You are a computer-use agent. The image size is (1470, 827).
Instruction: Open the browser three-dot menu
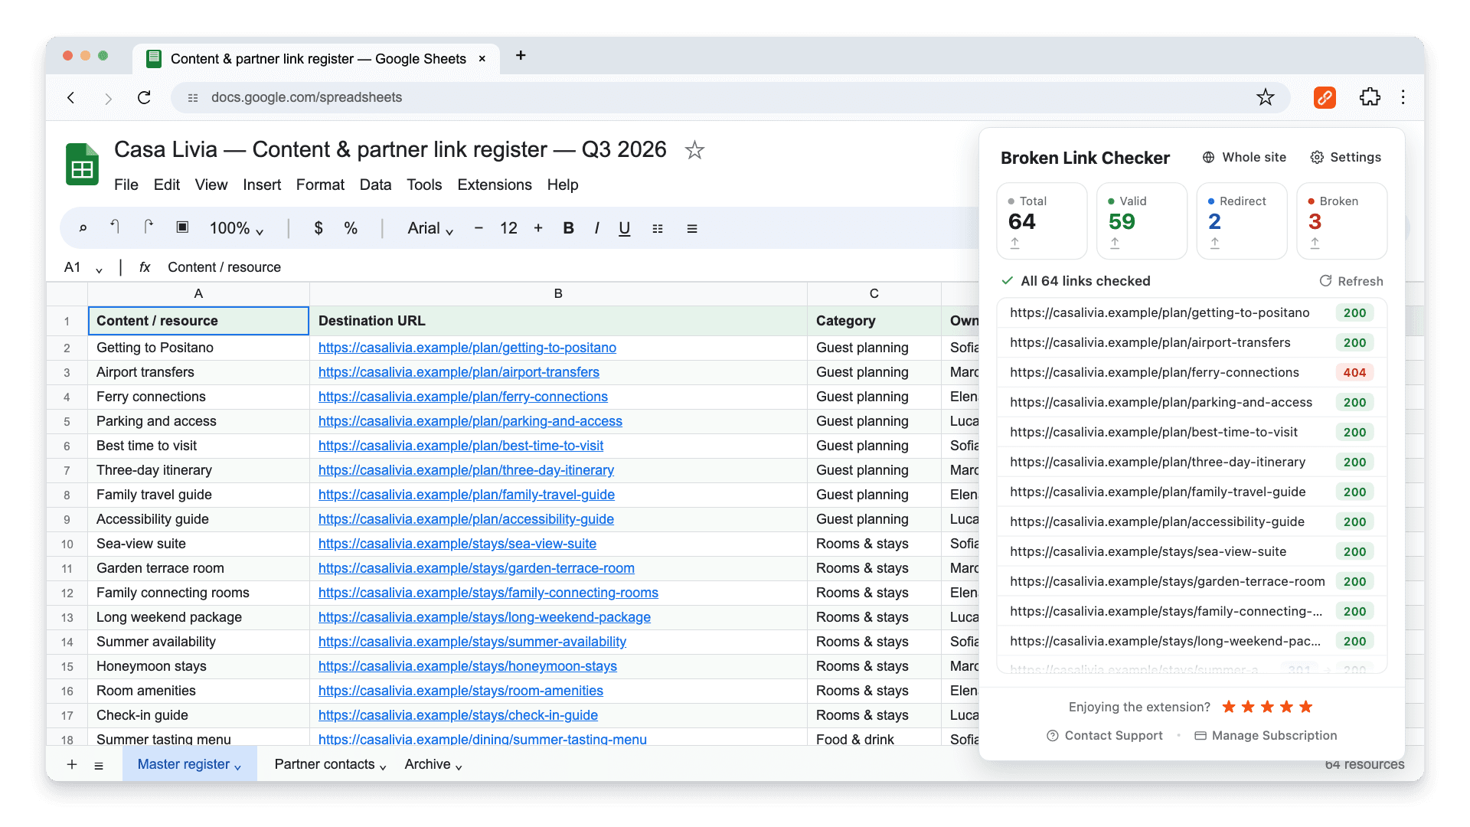(x=1403, y=97)
